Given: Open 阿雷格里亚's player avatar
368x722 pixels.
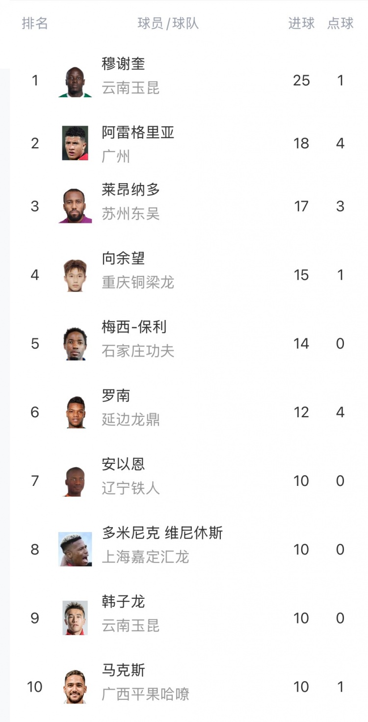Looking at the screenshot, I should click(75, 143).
